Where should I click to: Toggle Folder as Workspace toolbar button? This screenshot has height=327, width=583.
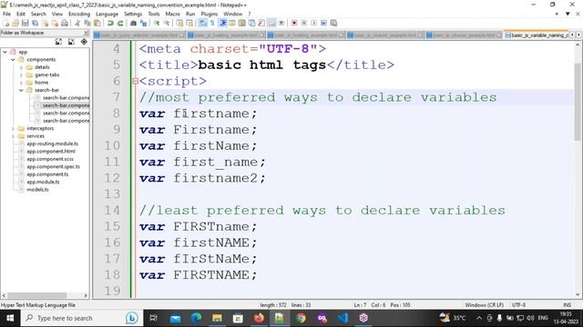tap(271, 23)
